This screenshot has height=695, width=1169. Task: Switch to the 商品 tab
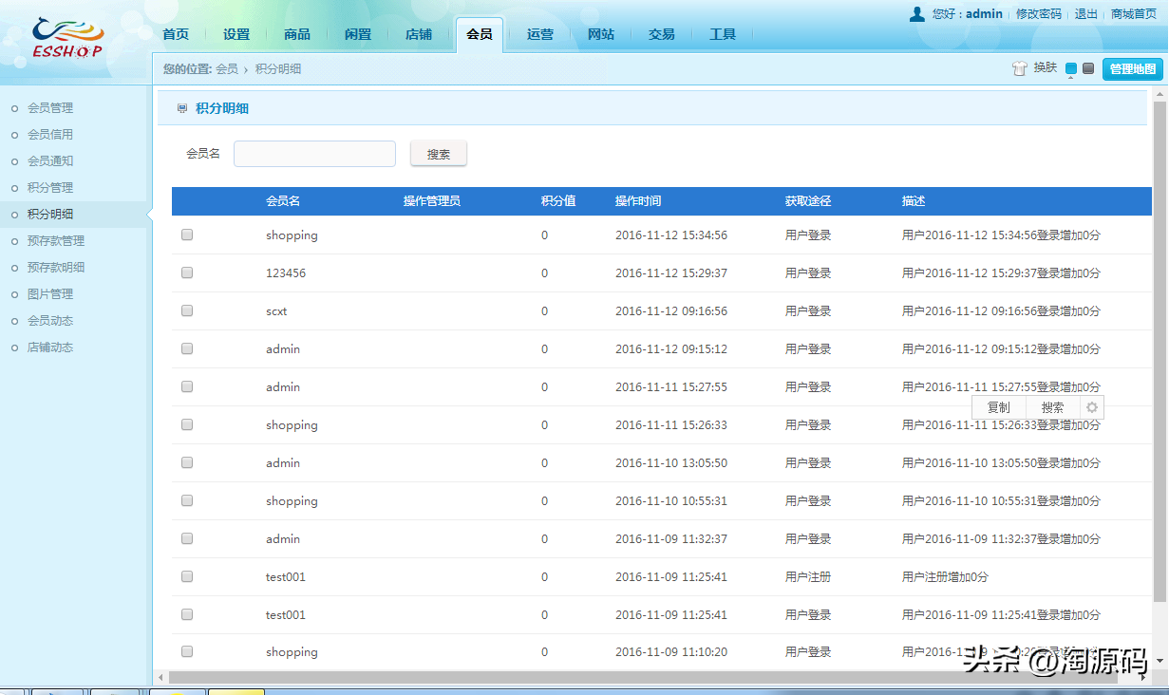click(296, 33)
